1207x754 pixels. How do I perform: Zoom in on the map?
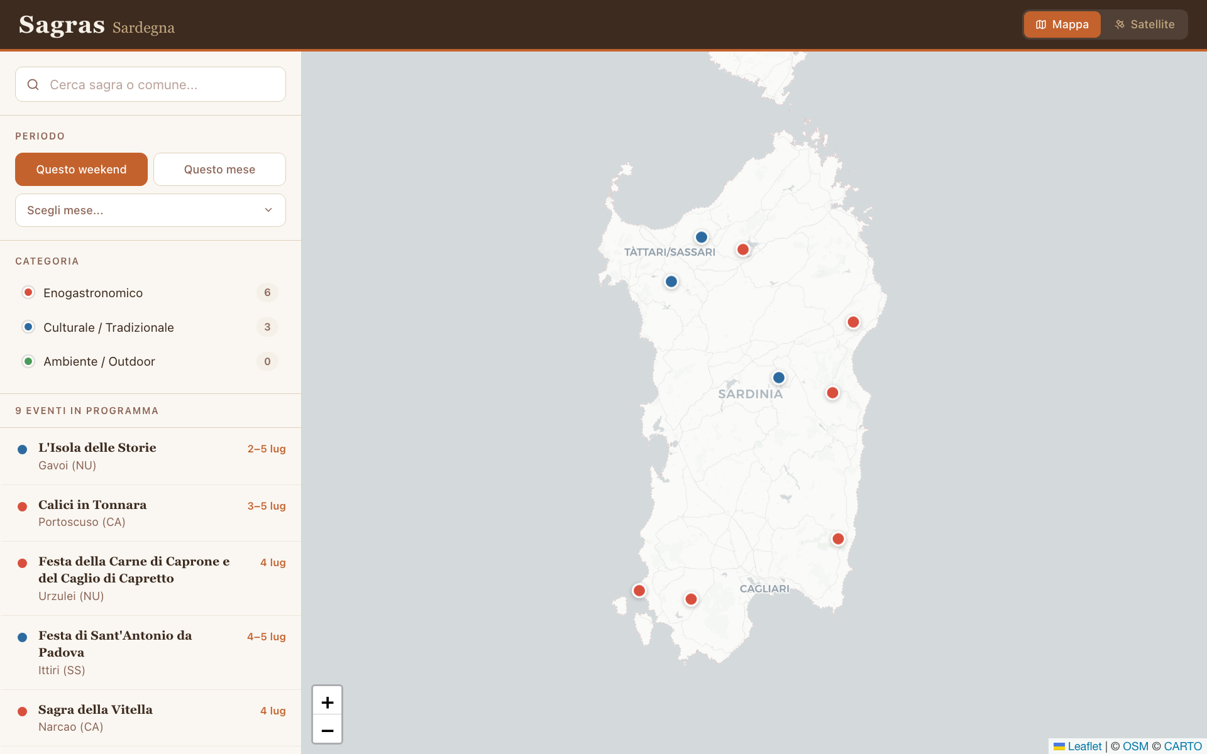tap(328, 701)
